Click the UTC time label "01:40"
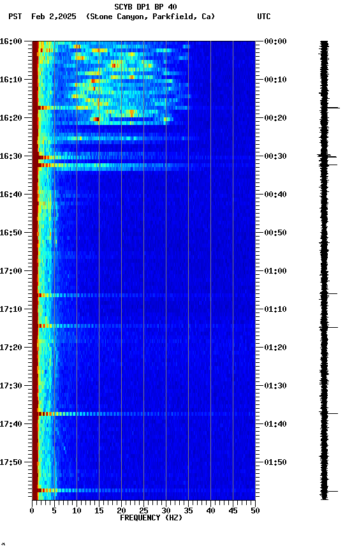 [275, 424]
